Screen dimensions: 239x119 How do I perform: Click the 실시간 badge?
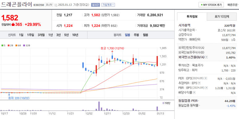tap(96, 5)
